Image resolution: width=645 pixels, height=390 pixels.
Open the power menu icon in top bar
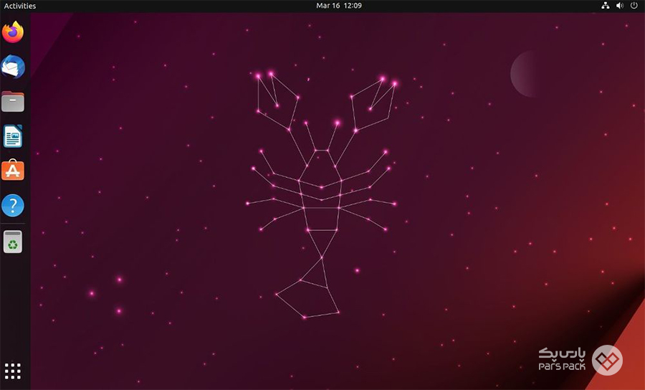(x=634, y=6)
